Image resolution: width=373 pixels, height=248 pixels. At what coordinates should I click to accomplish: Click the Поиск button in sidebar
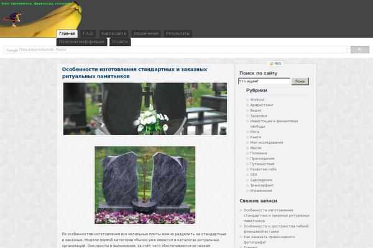[300, 81]
